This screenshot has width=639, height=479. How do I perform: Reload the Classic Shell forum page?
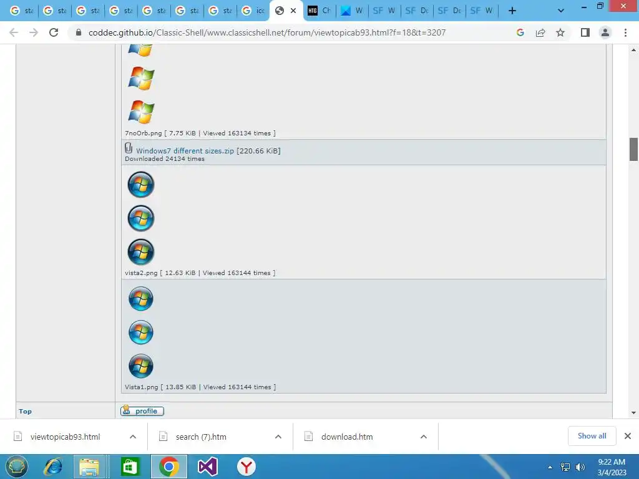click(x=54, y=32)
